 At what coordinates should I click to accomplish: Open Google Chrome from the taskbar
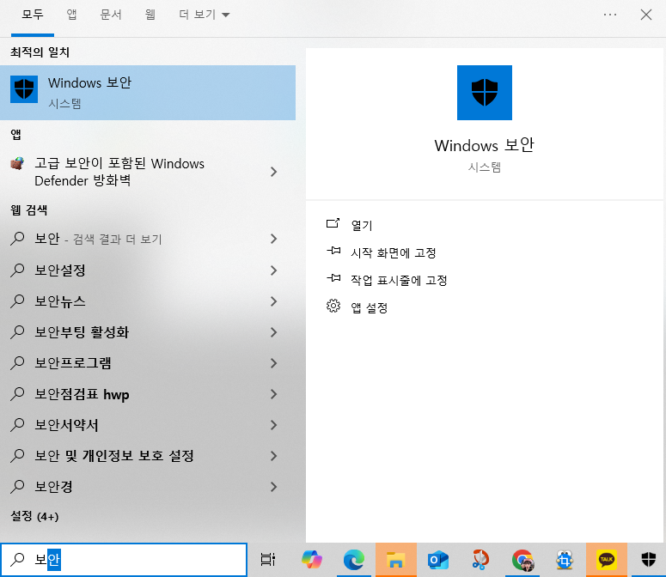(522, 560)
